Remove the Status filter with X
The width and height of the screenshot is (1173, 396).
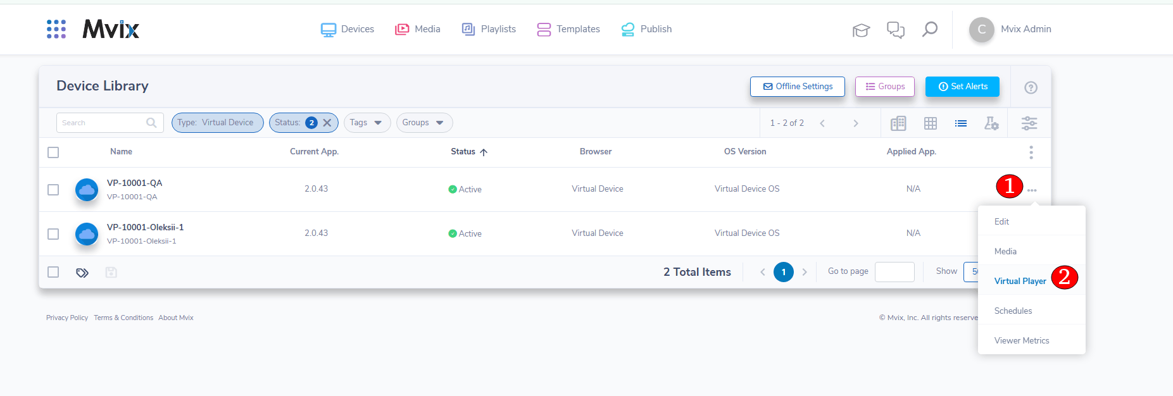327,123
